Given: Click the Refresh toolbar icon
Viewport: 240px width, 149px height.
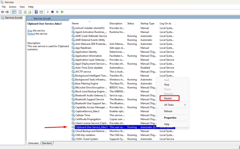Looking at the screenshot, I should [x=25, y=12].
